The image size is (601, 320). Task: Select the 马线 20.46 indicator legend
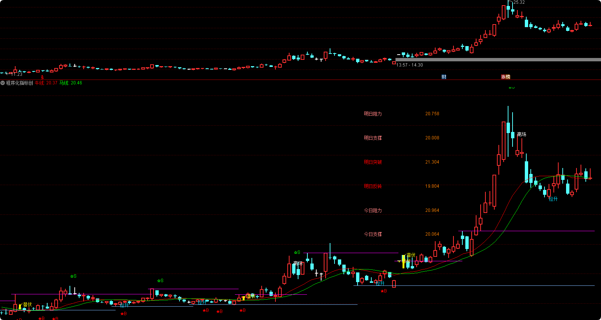(71, 83)
